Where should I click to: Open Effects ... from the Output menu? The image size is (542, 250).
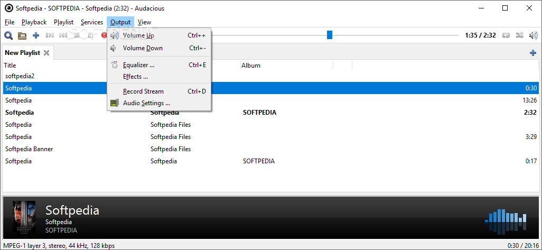tap(159, 77)
